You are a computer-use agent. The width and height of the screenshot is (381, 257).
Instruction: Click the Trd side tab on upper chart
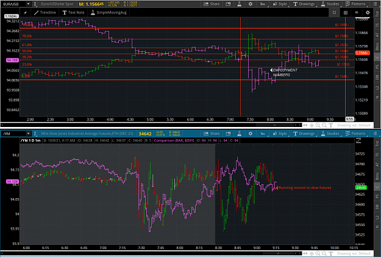pyautogui.click(x=377, y=15)
